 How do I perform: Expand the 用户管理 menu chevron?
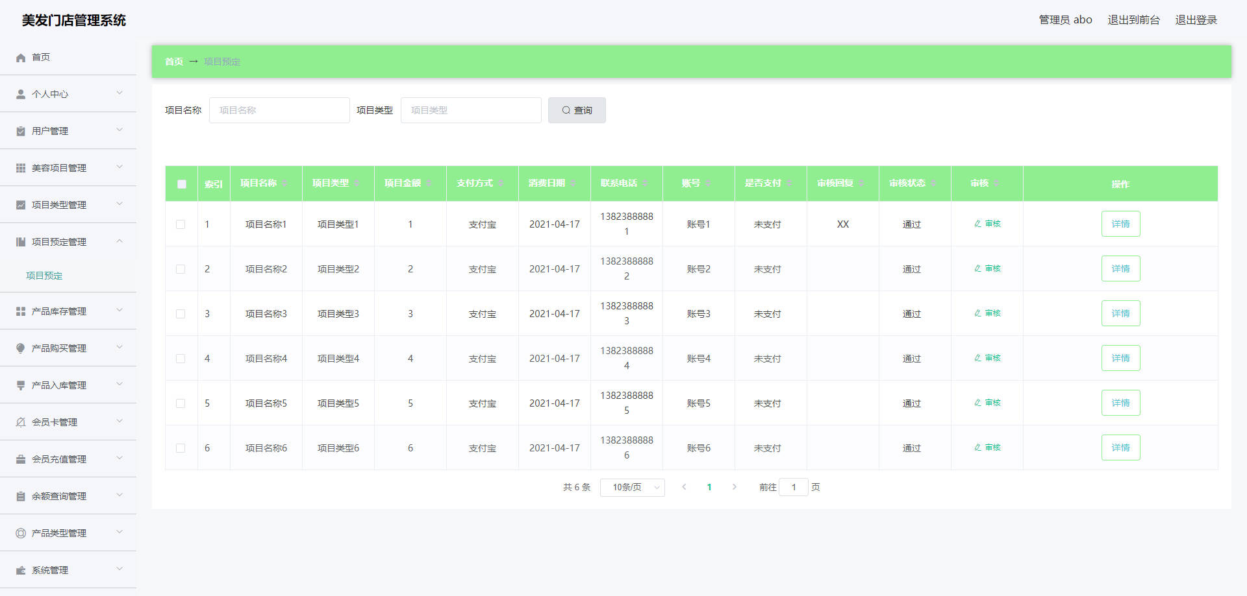pyautogui.click(x=120, y=130)
